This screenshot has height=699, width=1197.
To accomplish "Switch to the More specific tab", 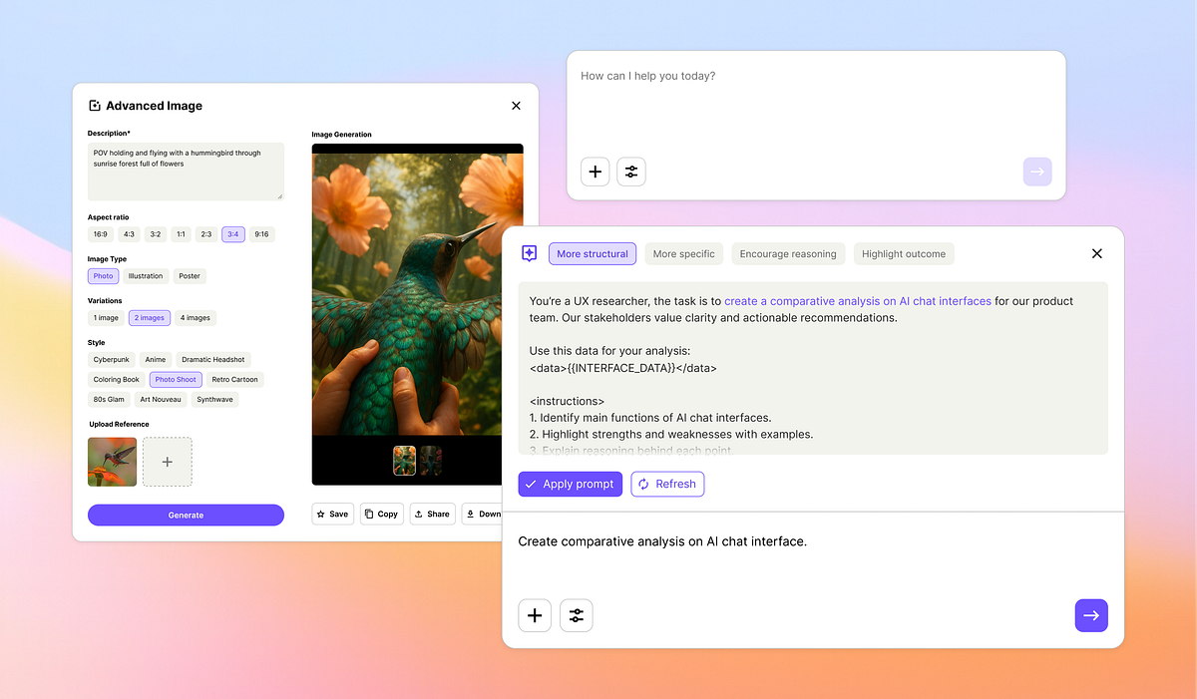I will point(683,253).
